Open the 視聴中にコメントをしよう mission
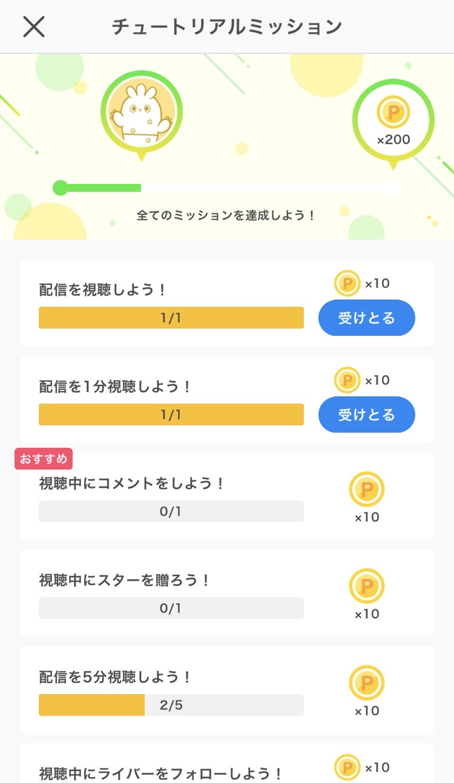The image size is (454, 783). pos(132,483)
